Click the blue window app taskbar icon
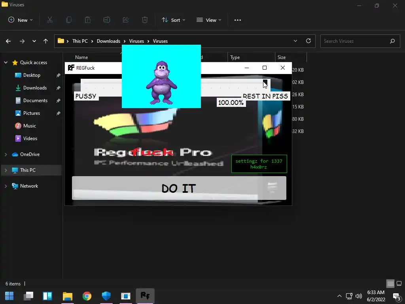Screen dimensions: 405x304 126,296
